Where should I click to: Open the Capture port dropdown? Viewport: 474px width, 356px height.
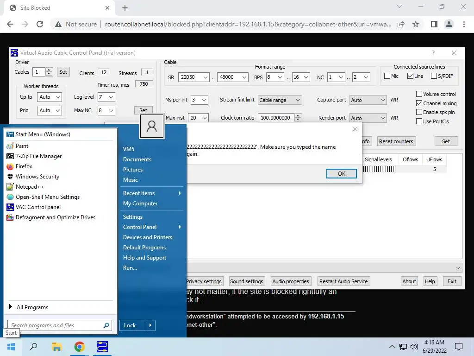[x=368, y=100]
